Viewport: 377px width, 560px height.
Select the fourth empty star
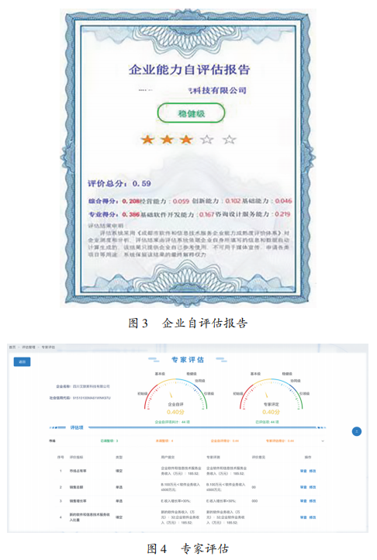click(x=207, y=140)
